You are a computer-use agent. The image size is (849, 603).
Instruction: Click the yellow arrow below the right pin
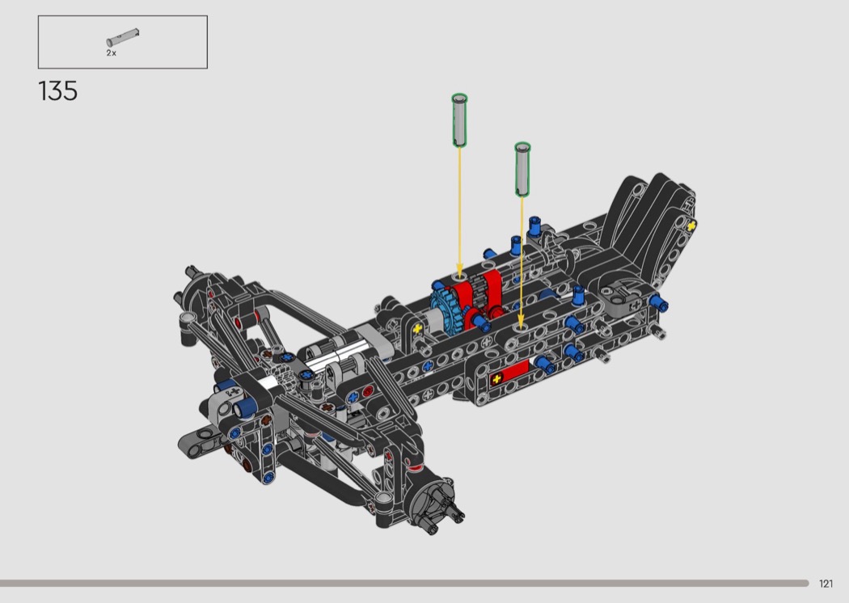click(x=522, y=259)
